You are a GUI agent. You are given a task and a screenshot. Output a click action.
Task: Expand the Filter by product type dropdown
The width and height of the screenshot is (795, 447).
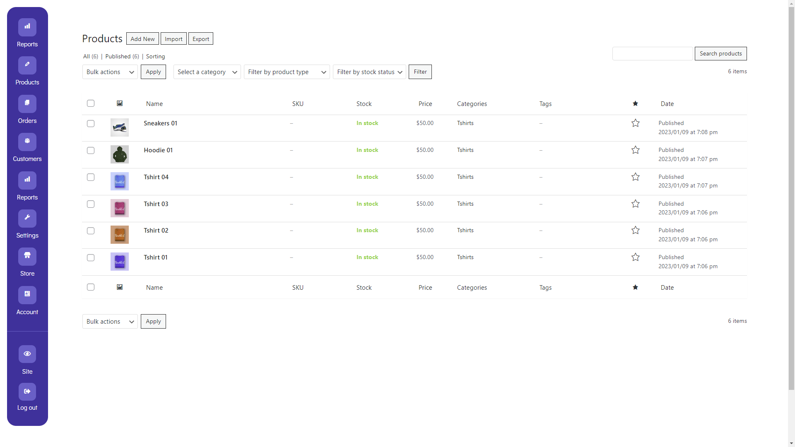pyautogui.click(x=287, y=72)
